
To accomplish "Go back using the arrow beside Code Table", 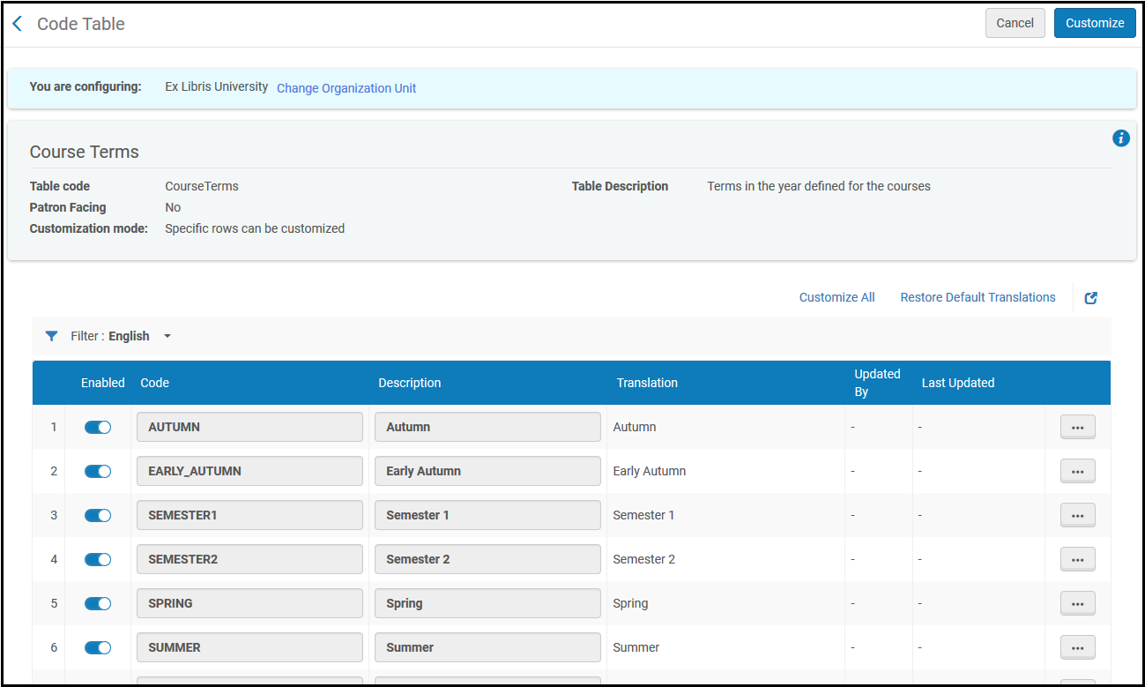I will click(18, 24).
